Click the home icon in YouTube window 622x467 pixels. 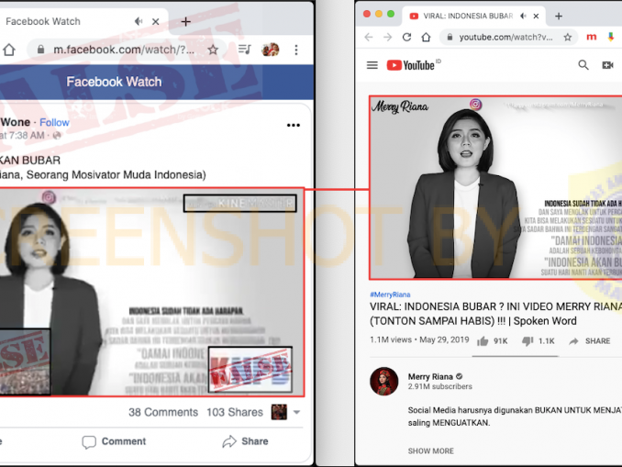click(426, 38)
